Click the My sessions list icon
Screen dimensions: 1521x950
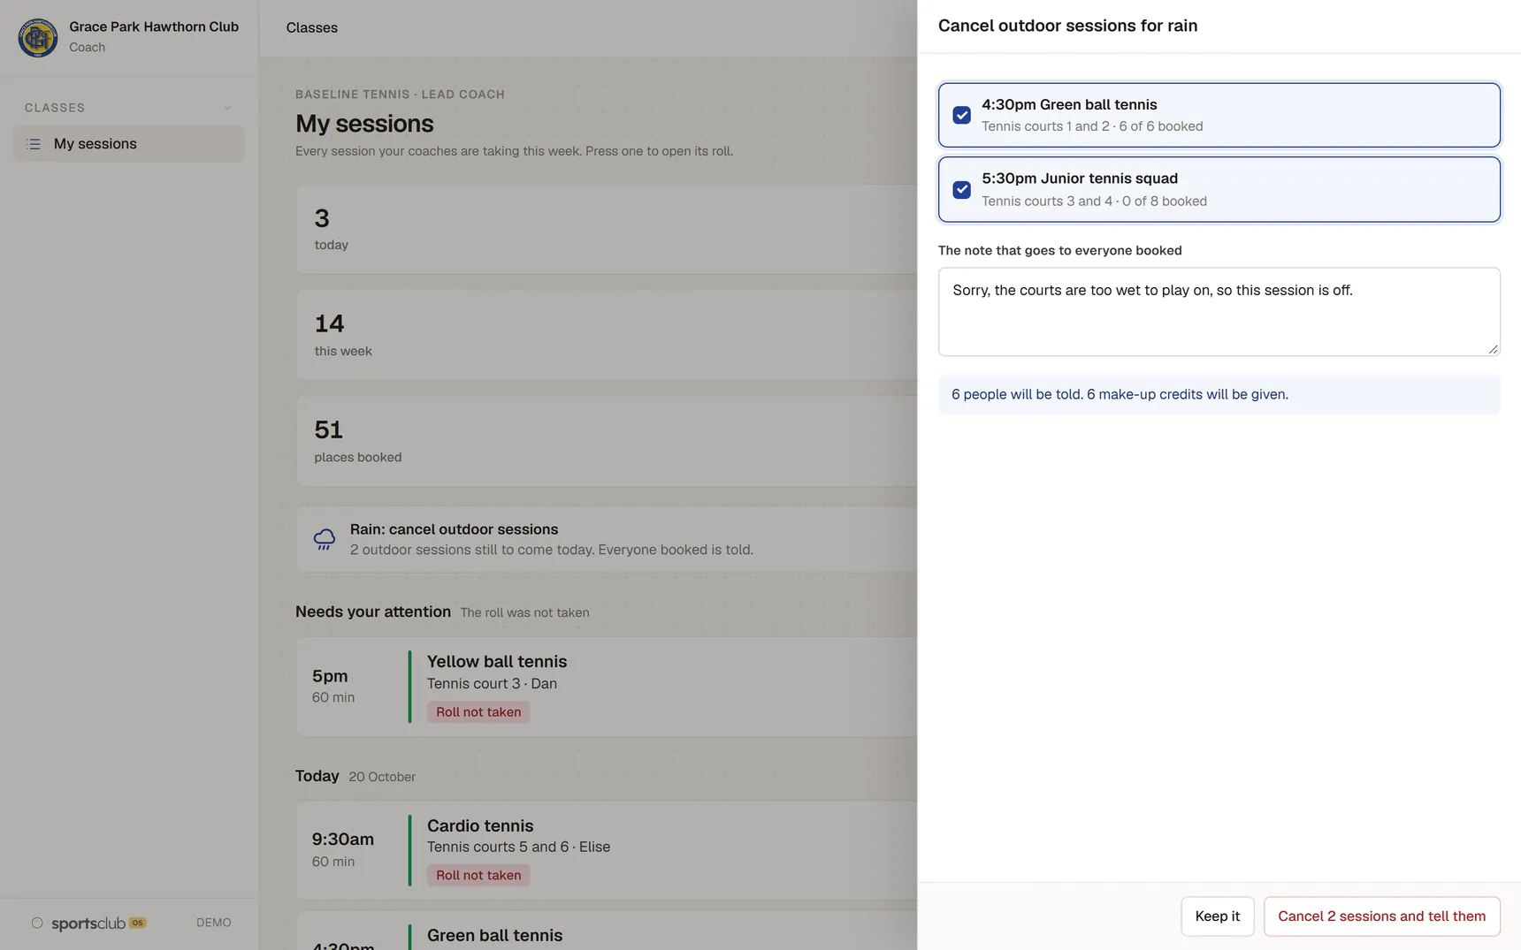34,144
